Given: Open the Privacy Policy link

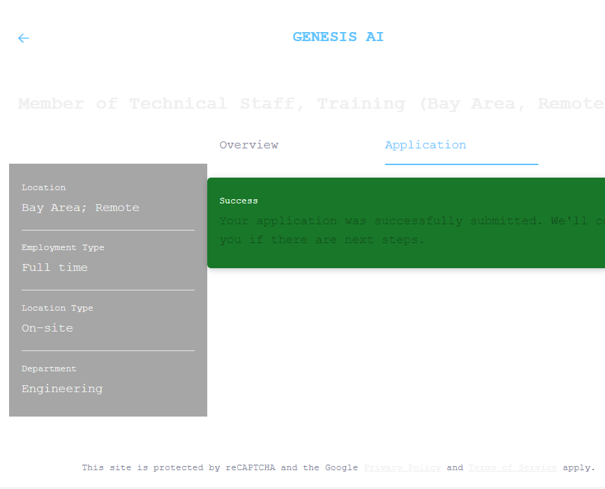Looking at the screenshot, I should 402,468.
